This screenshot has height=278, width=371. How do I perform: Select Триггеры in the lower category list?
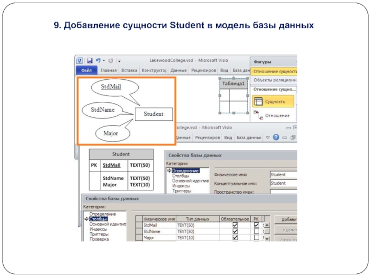[x=99, y=234]
